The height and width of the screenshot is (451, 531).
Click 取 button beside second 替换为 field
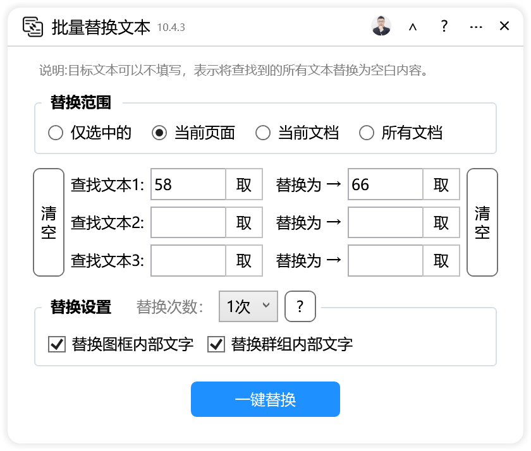click(x=441, y=223)
